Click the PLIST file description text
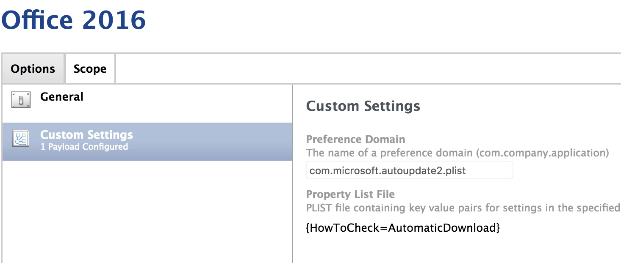Screen dimensions: 621x263 (x=463, y=208)
